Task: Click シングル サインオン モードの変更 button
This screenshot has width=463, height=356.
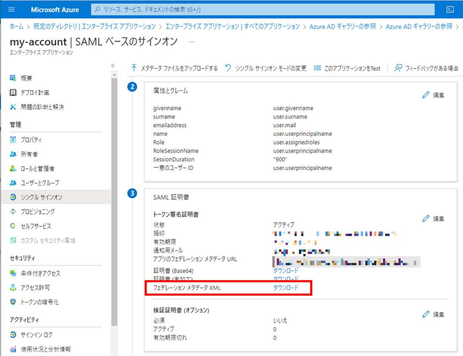Action: (x=265, y=68)
